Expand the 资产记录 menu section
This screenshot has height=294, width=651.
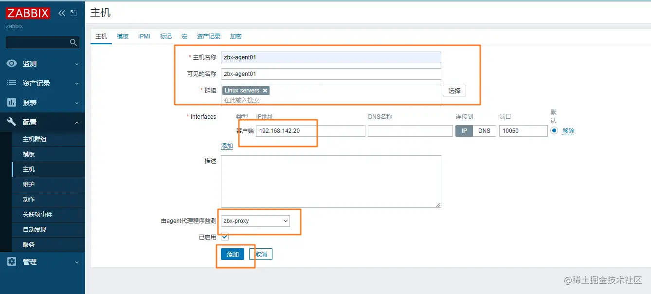tap(42, 83)
